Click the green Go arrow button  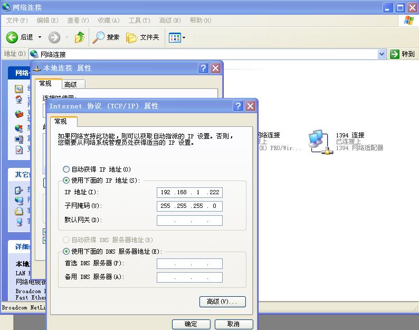(395, 54)
